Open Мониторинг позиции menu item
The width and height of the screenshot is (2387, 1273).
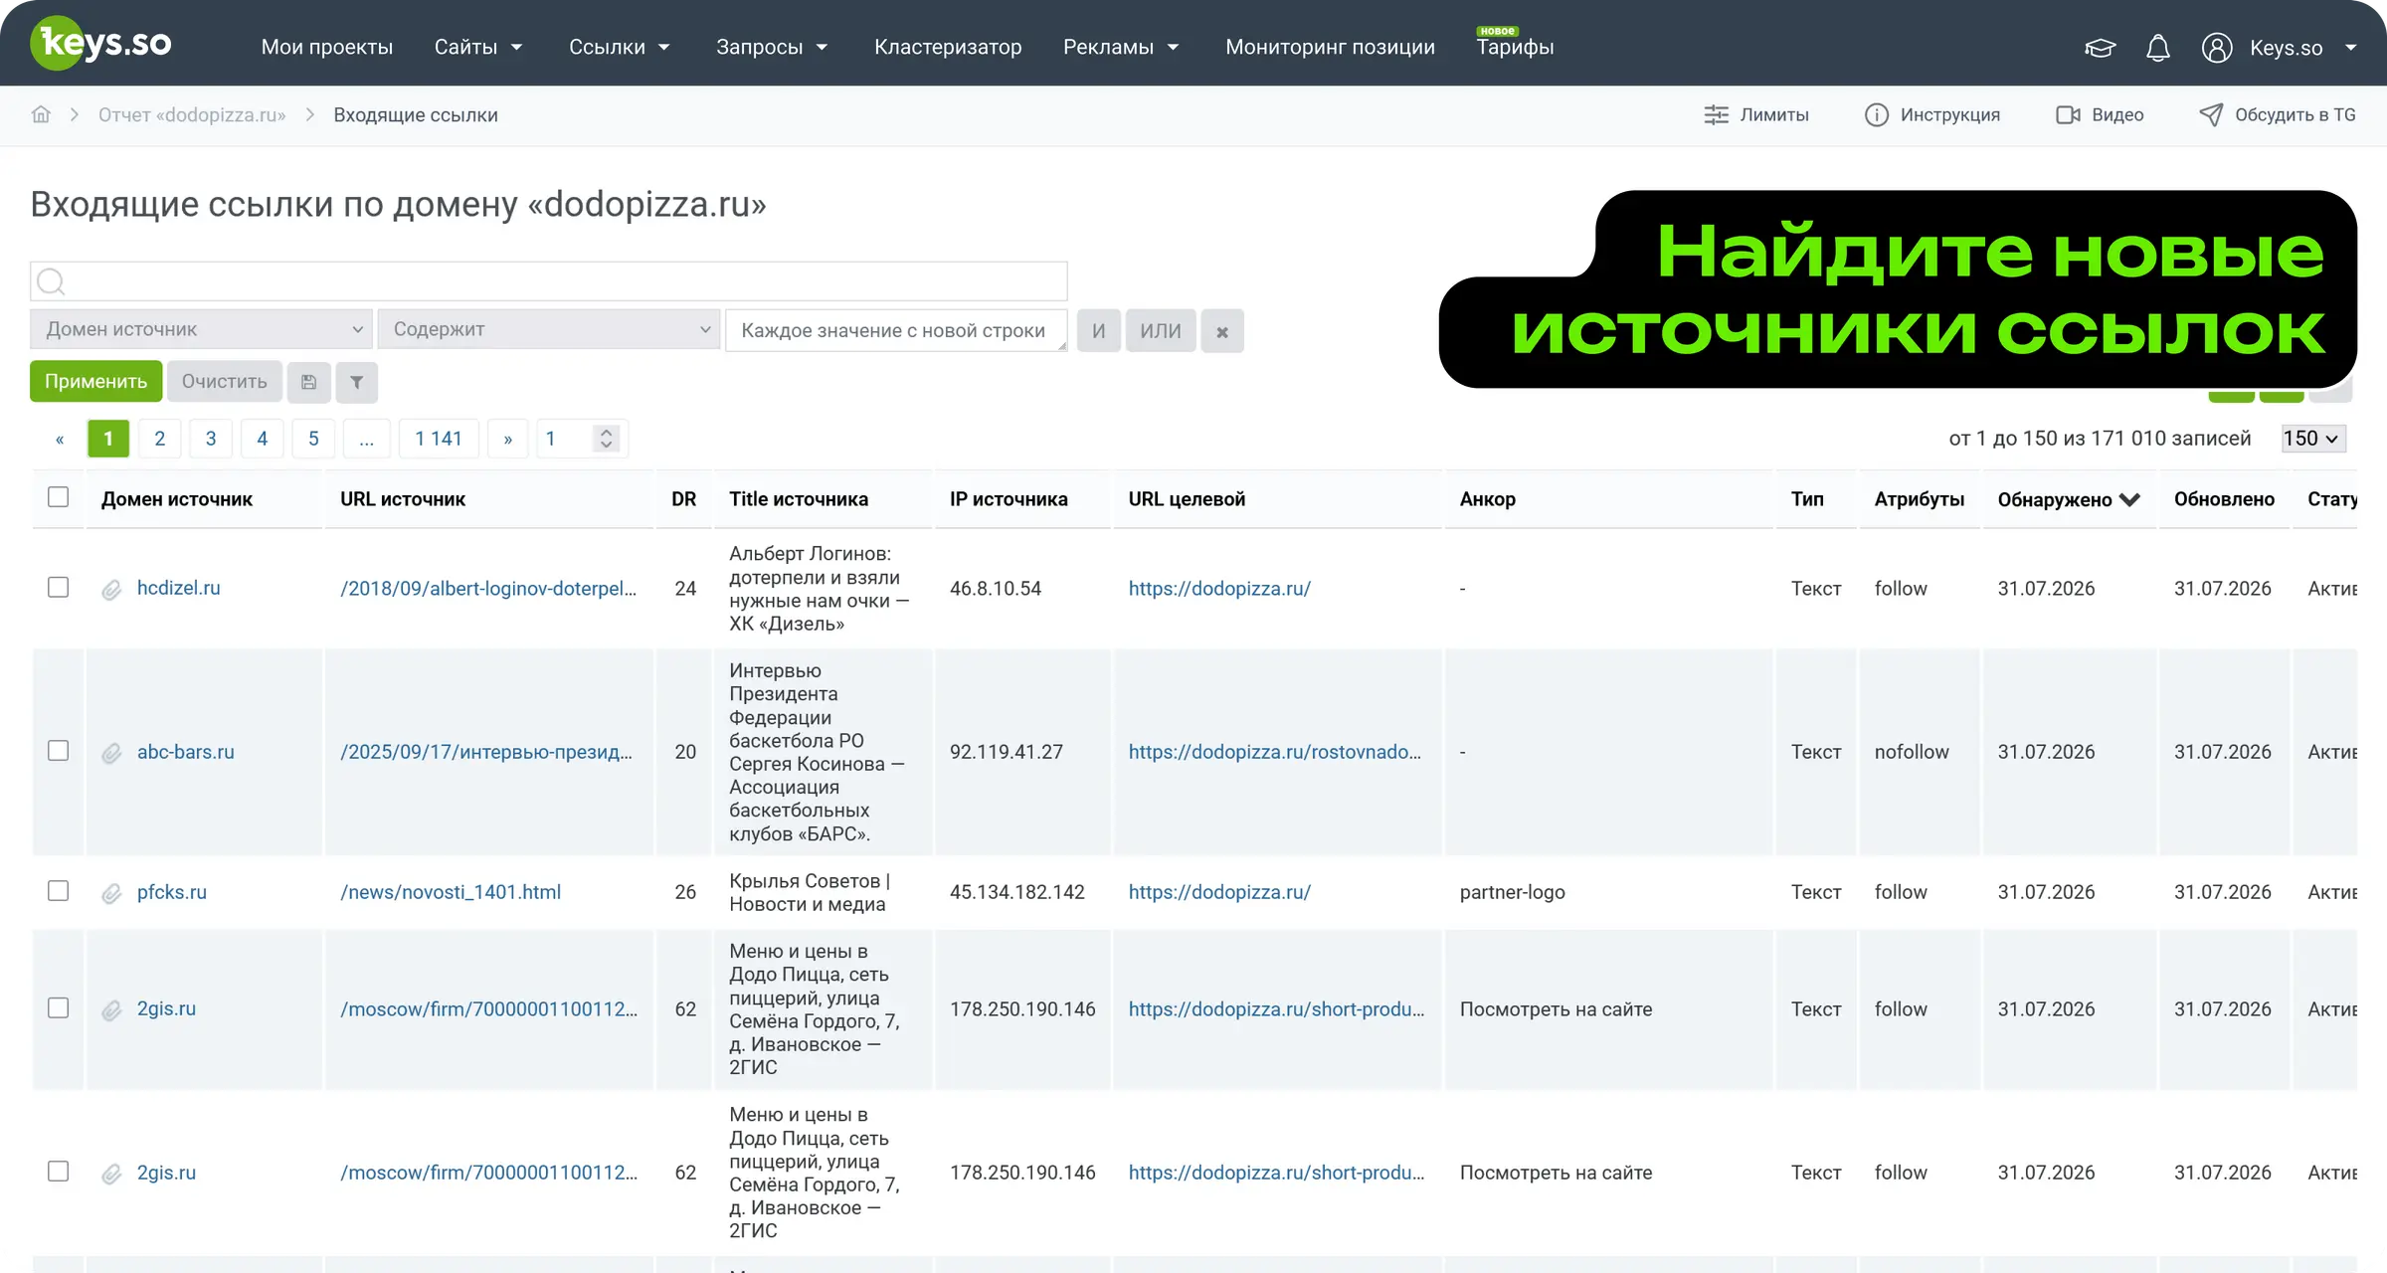click(x=1330, y=47)
